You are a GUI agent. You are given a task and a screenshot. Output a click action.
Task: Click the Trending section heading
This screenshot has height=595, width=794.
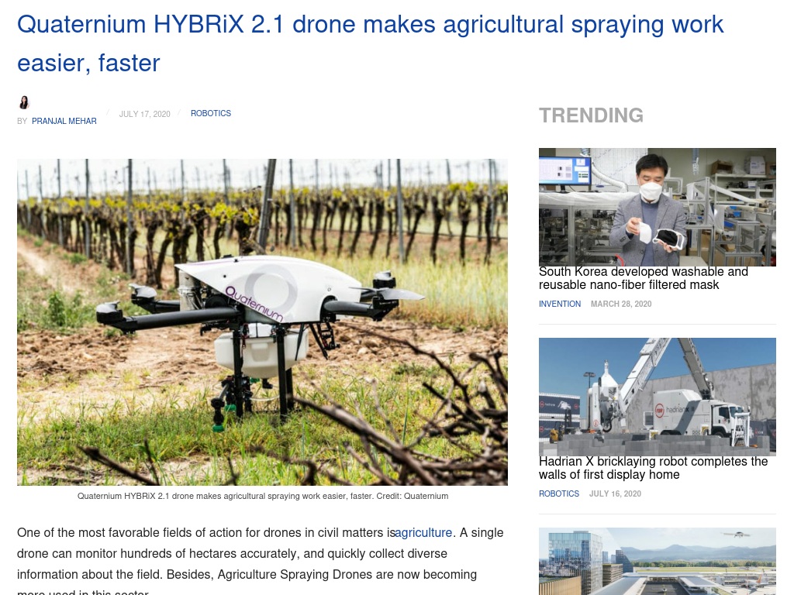click(591, 115)
